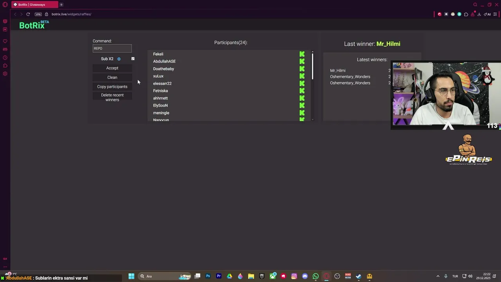Screen dimensions: 501x282
Task: Click the BotRix BETA logo
Action: click(34, 25)
